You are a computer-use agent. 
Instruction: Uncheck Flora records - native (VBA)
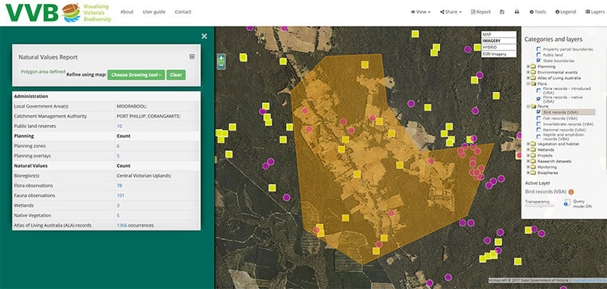point(538,99)
